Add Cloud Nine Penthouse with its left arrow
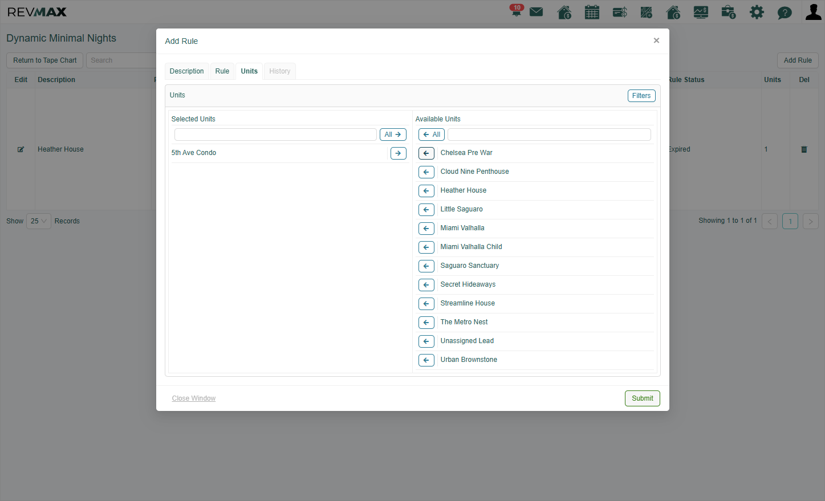825x501 pixels. [426, 172]
